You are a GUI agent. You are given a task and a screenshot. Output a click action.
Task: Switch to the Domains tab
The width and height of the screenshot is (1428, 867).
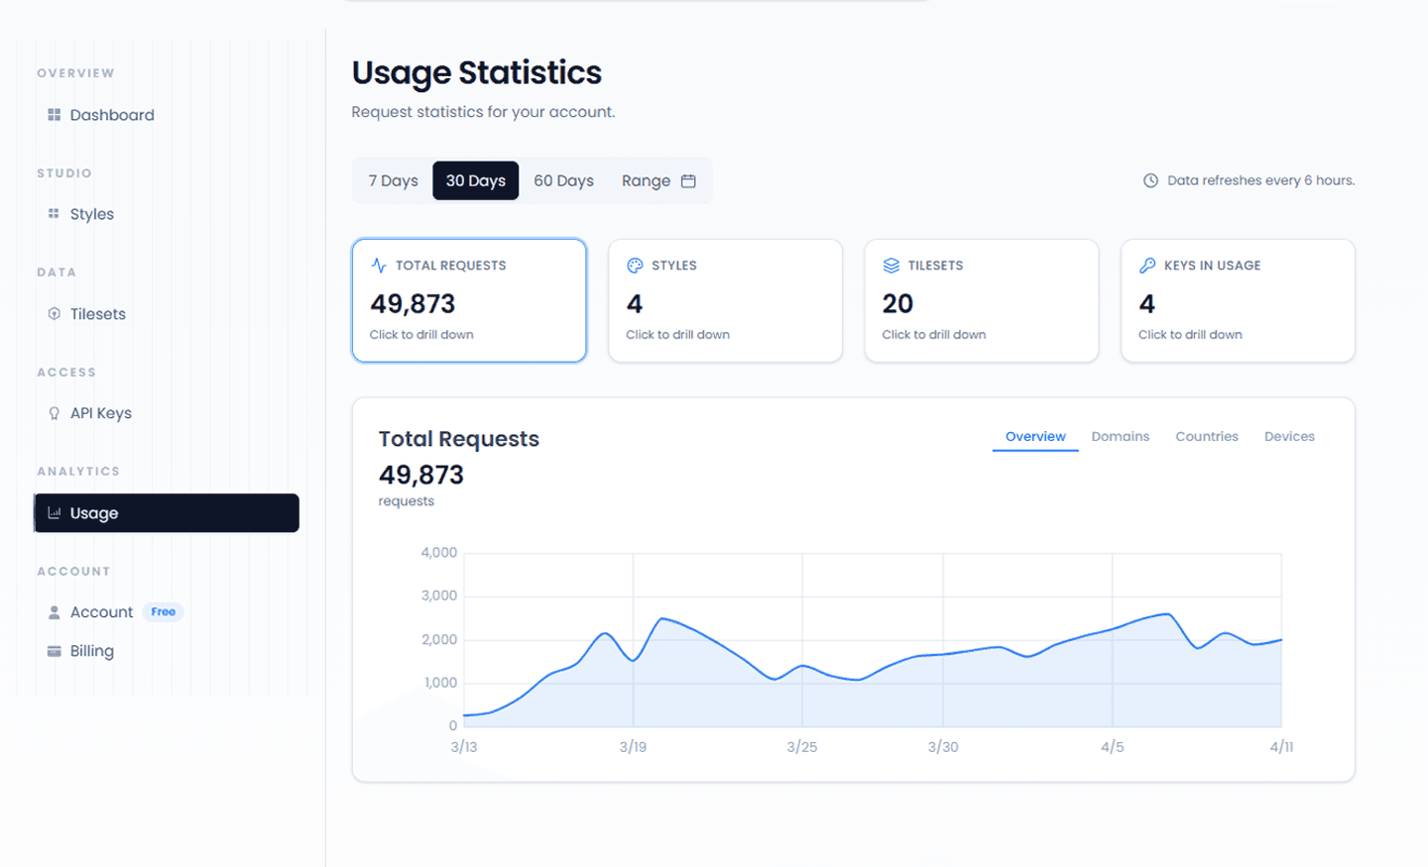coord(1121,436)
